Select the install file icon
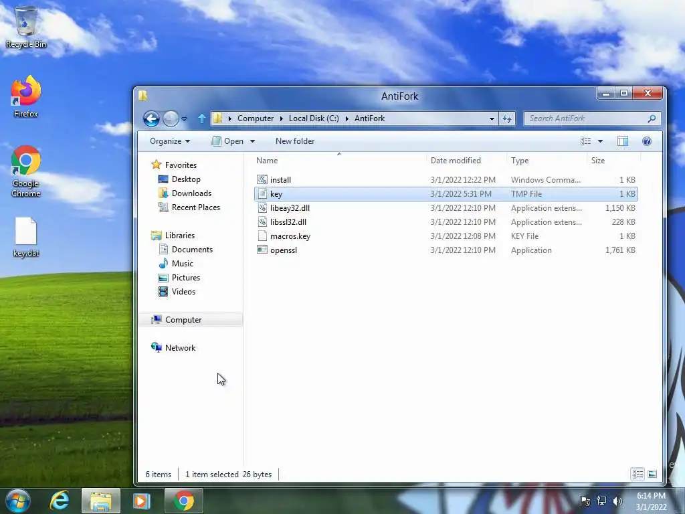 (x=262, y=179)
